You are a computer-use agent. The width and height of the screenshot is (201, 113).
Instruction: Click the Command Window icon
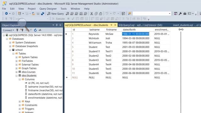click(189, 13)
